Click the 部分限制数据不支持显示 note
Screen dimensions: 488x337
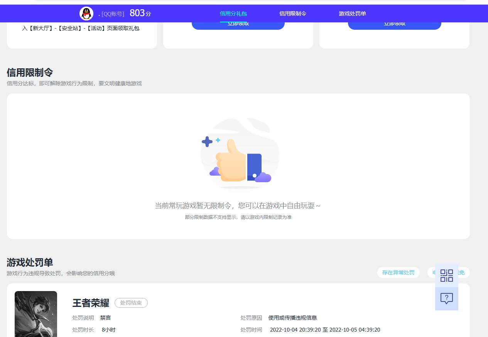click(x=238, y=217)
